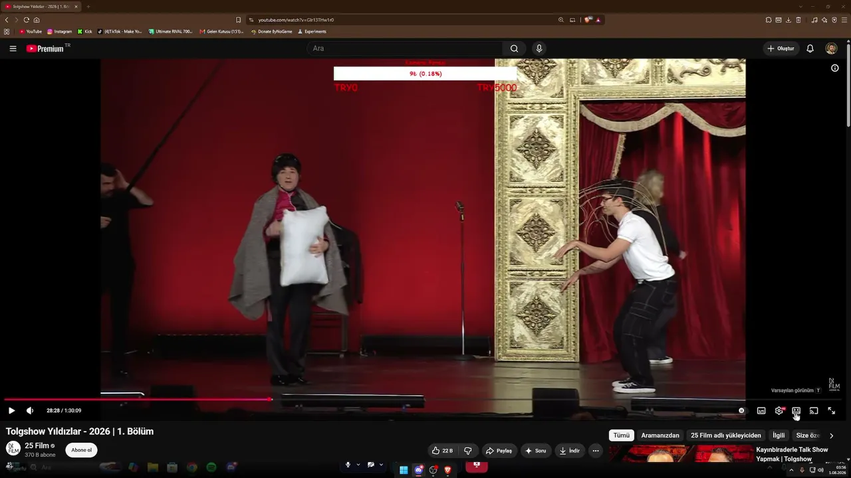This screenshot has width=851, height=478.
Task: Open account avatar menu
Action: 831,48
